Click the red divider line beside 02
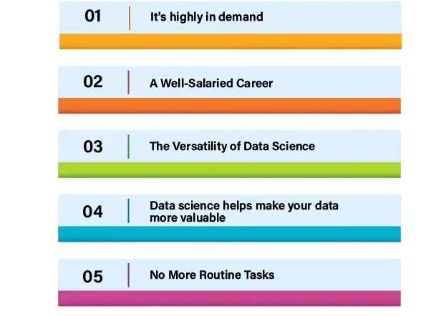 (x=128, y=82)
